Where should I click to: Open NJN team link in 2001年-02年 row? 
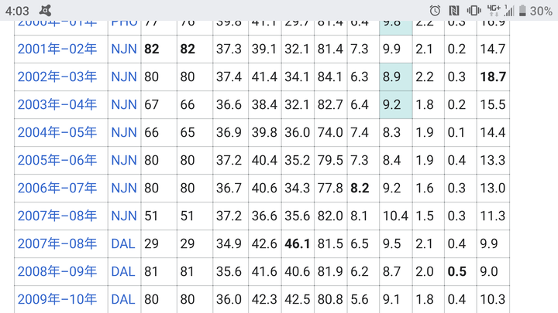(x=123, y=49)
